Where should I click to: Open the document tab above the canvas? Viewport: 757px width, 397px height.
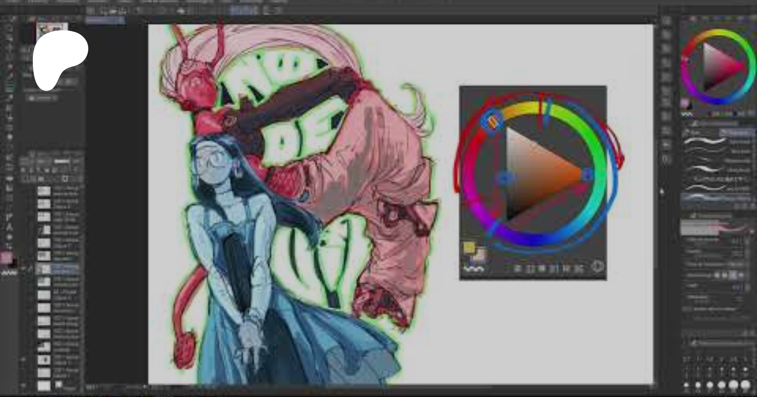coord(105,20)
